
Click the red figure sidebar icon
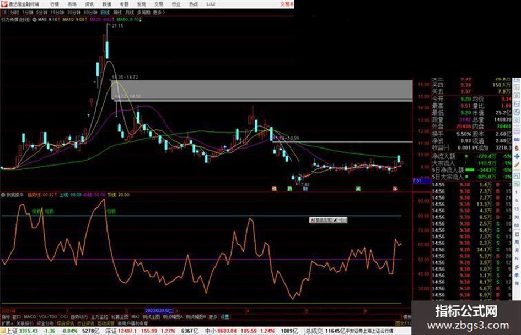[x=517, y=148]
